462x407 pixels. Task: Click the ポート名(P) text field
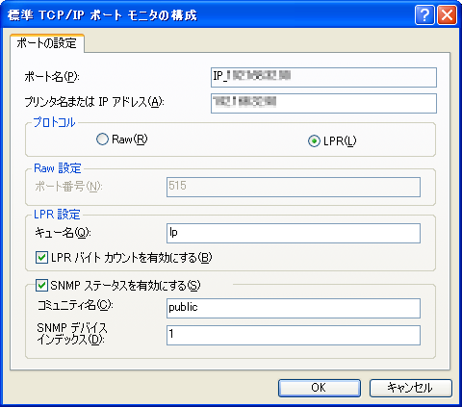(323, 77)
